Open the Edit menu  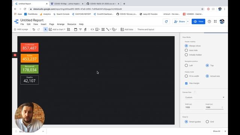28,24
